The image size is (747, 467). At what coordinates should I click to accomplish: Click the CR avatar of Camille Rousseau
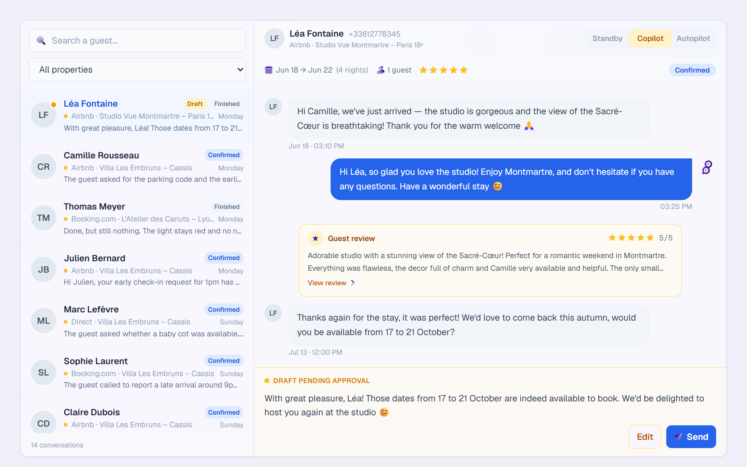click(x=44, y=167)
